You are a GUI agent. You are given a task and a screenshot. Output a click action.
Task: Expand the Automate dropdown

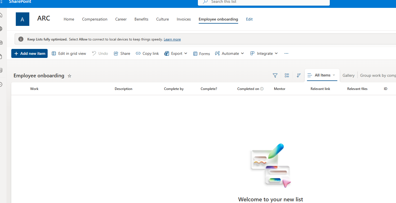coord(229,53)
